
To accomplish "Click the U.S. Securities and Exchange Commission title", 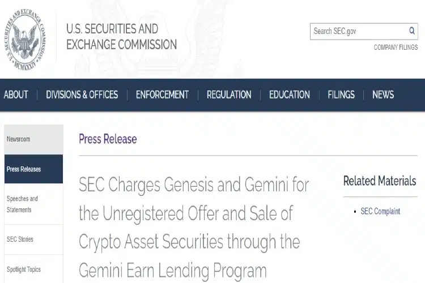I will [121, 37].
